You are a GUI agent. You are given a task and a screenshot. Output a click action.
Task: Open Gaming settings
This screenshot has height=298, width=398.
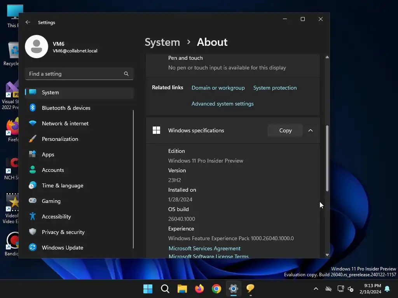[79, 201]
